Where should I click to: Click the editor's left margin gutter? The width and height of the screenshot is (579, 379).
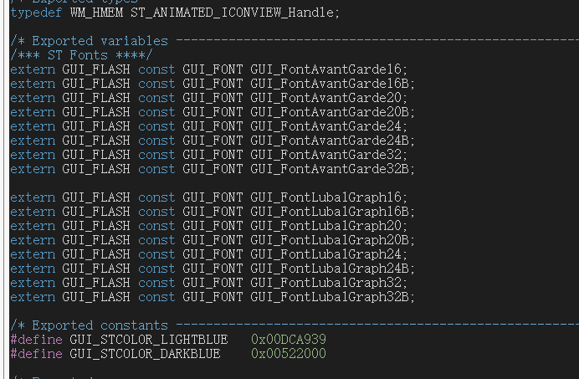pyautogui.click(x=4, y=189)
